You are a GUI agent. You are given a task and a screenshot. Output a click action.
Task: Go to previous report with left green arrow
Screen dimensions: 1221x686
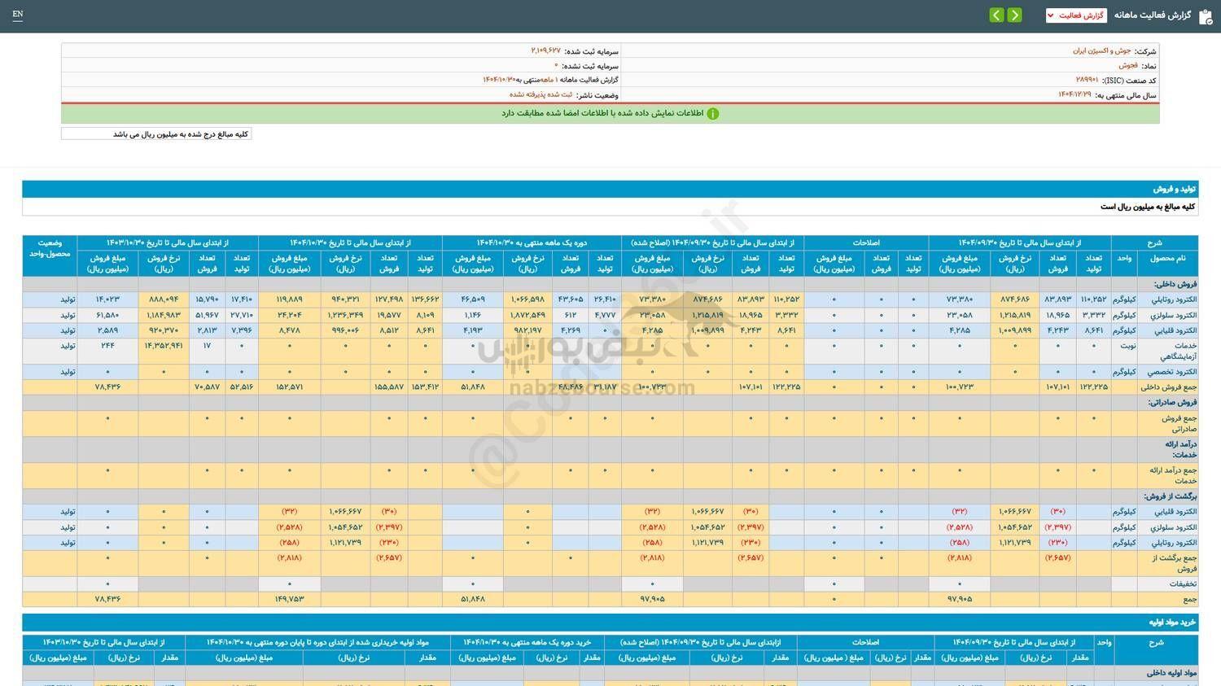click(x=996, y=15)
